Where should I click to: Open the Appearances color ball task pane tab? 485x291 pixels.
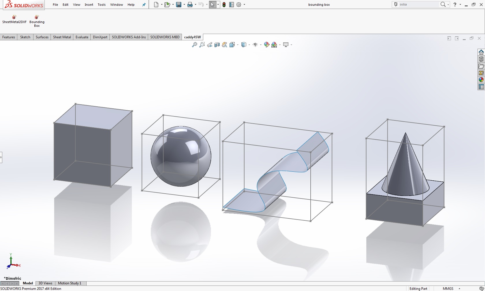481,80
